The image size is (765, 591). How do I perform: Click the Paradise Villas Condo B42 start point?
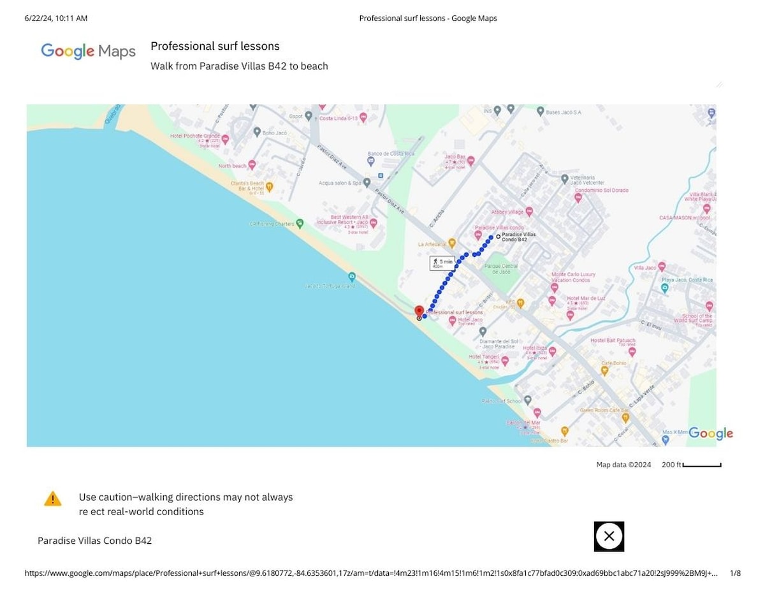[498, 237]
